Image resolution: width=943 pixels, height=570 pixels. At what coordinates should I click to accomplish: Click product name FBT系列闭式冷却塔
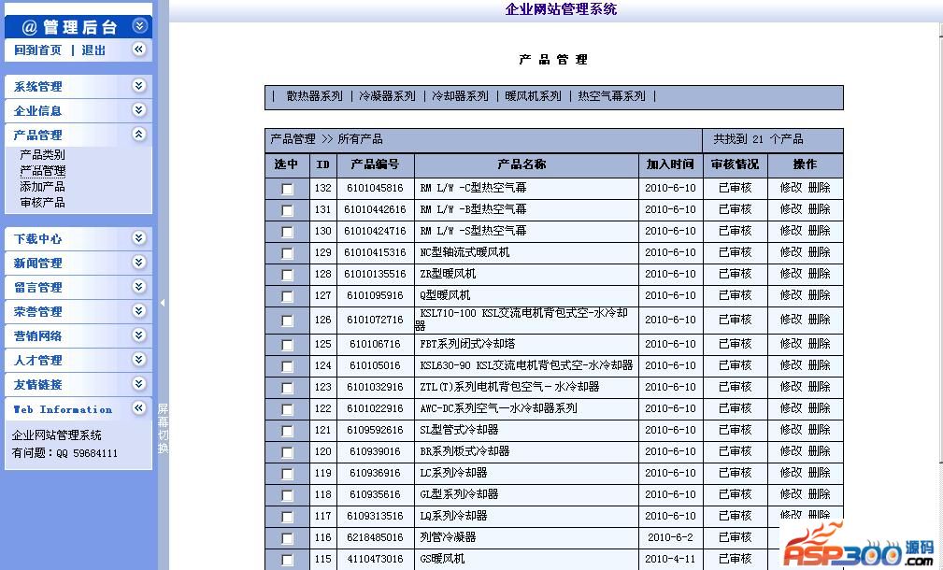point(467,344)
